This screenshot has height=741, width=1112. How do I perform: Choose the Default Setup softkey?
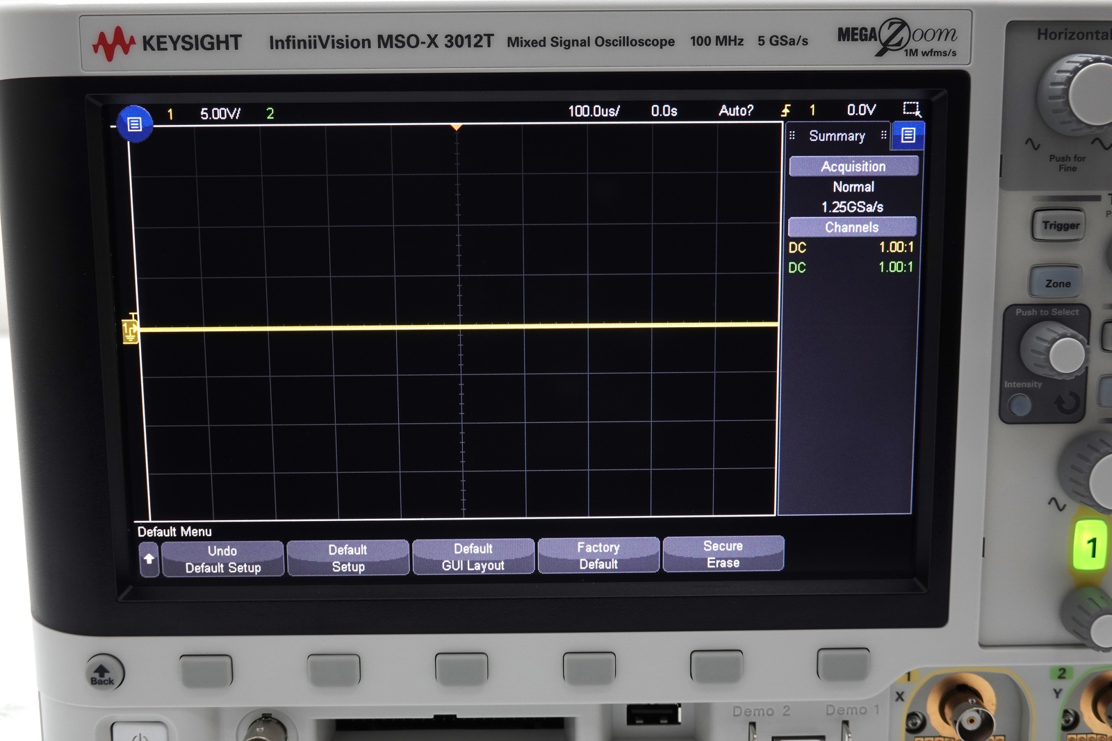(x=347, y=558)
